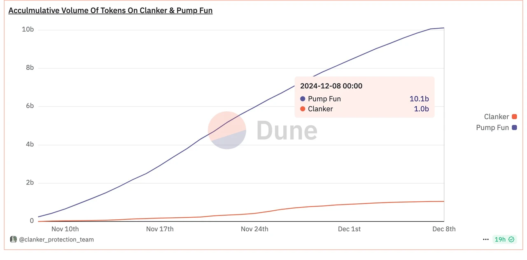Toggle the Clanker series in legend

pyautogui.click(x=497, y=117)
